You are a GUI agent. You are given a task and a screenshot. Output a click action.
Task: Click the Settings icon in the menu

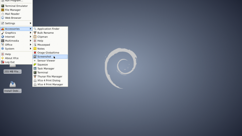pyautogui.click(x=3, y=23)
